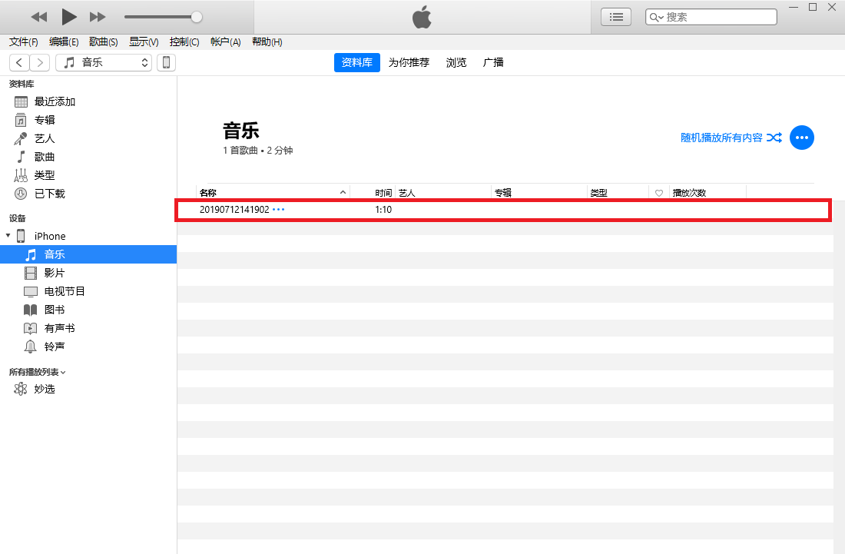Click the blue more options circle button
The width and height of the screenshot is (845, 554).
pyautogui.click(x=802, y=138)
